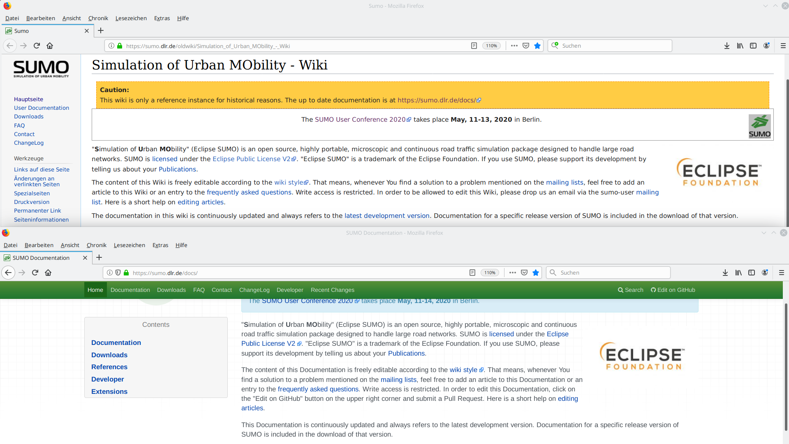Click Eclipse Foundation logo in docs page
The height and width of the screenshot is (444, 789).
coord(642,356)
